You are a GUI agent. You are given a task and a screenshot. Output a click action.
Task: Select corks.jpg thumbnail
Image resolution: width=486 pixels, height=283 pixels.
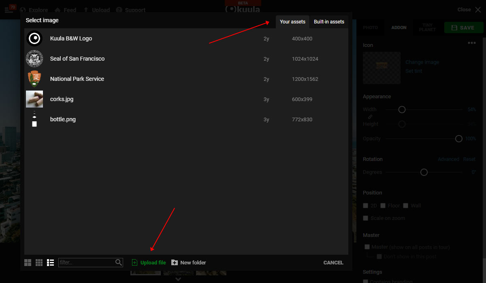point(34,99)
